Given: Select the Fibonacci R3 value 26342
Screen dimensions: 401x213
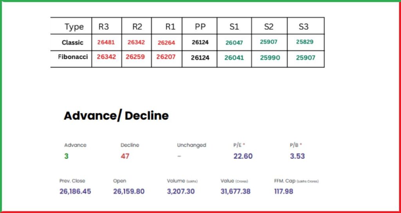Looking at the screenshot, I should tap(106, 57).
